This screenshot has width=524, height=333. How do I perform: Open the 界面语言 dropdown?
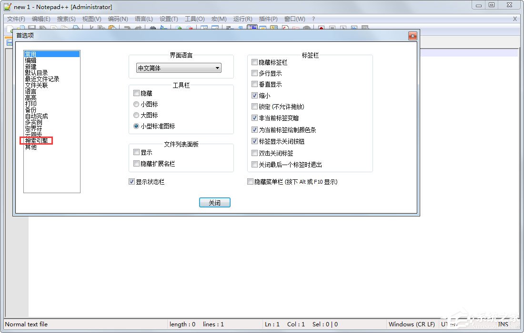pos(217,68)
